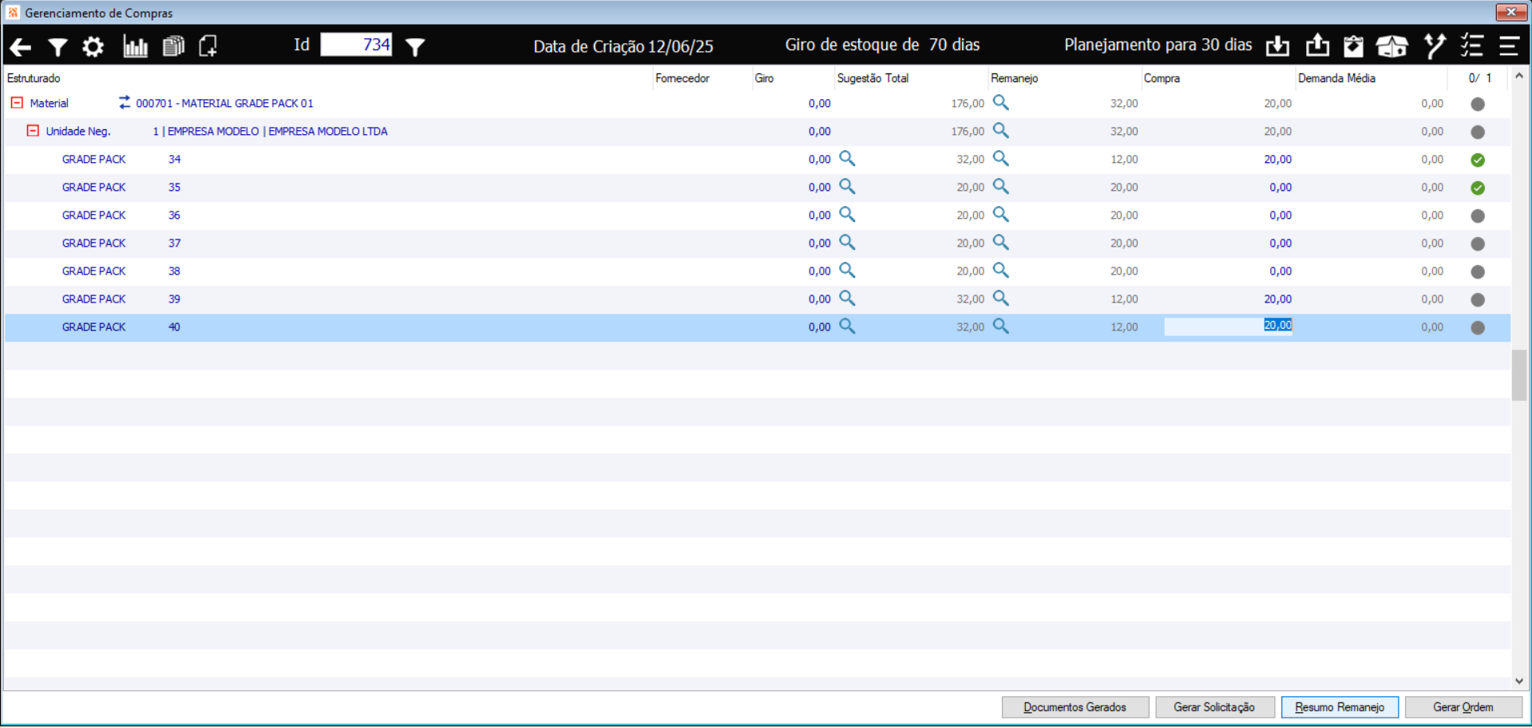Click the Gerar Ordem button
The height and width of the screenshot is (728, 1532).
[1463, 707]
